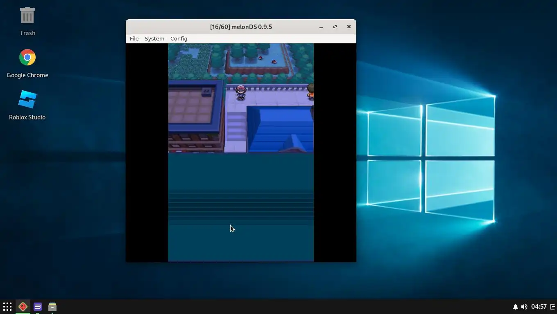
Task: Tap the DS bottom touch screen area
Action: (x=241, y=207)
